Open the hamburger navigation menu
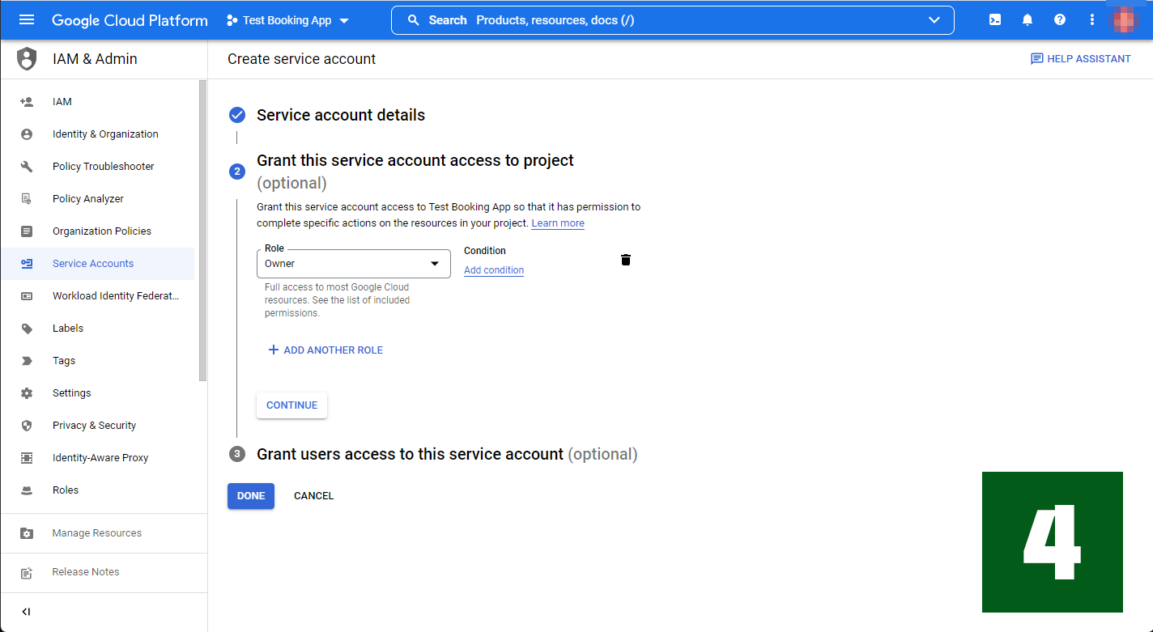 [x=27, y=20]
